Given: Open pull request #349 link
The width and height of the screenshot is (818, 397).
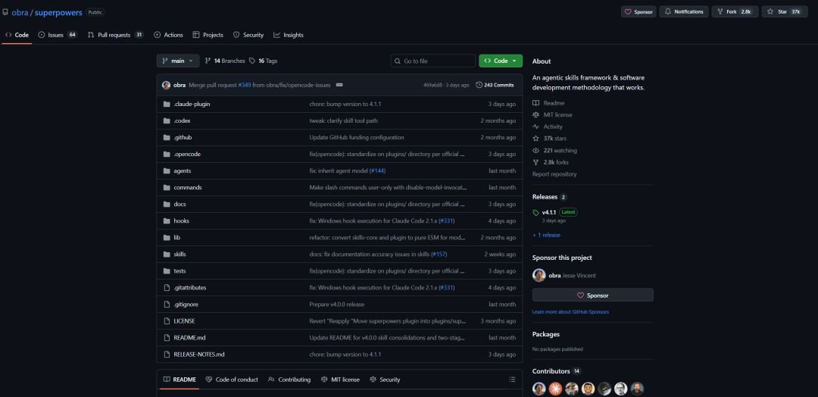Looking at the screenshot, I should click(x=245, y=85).
